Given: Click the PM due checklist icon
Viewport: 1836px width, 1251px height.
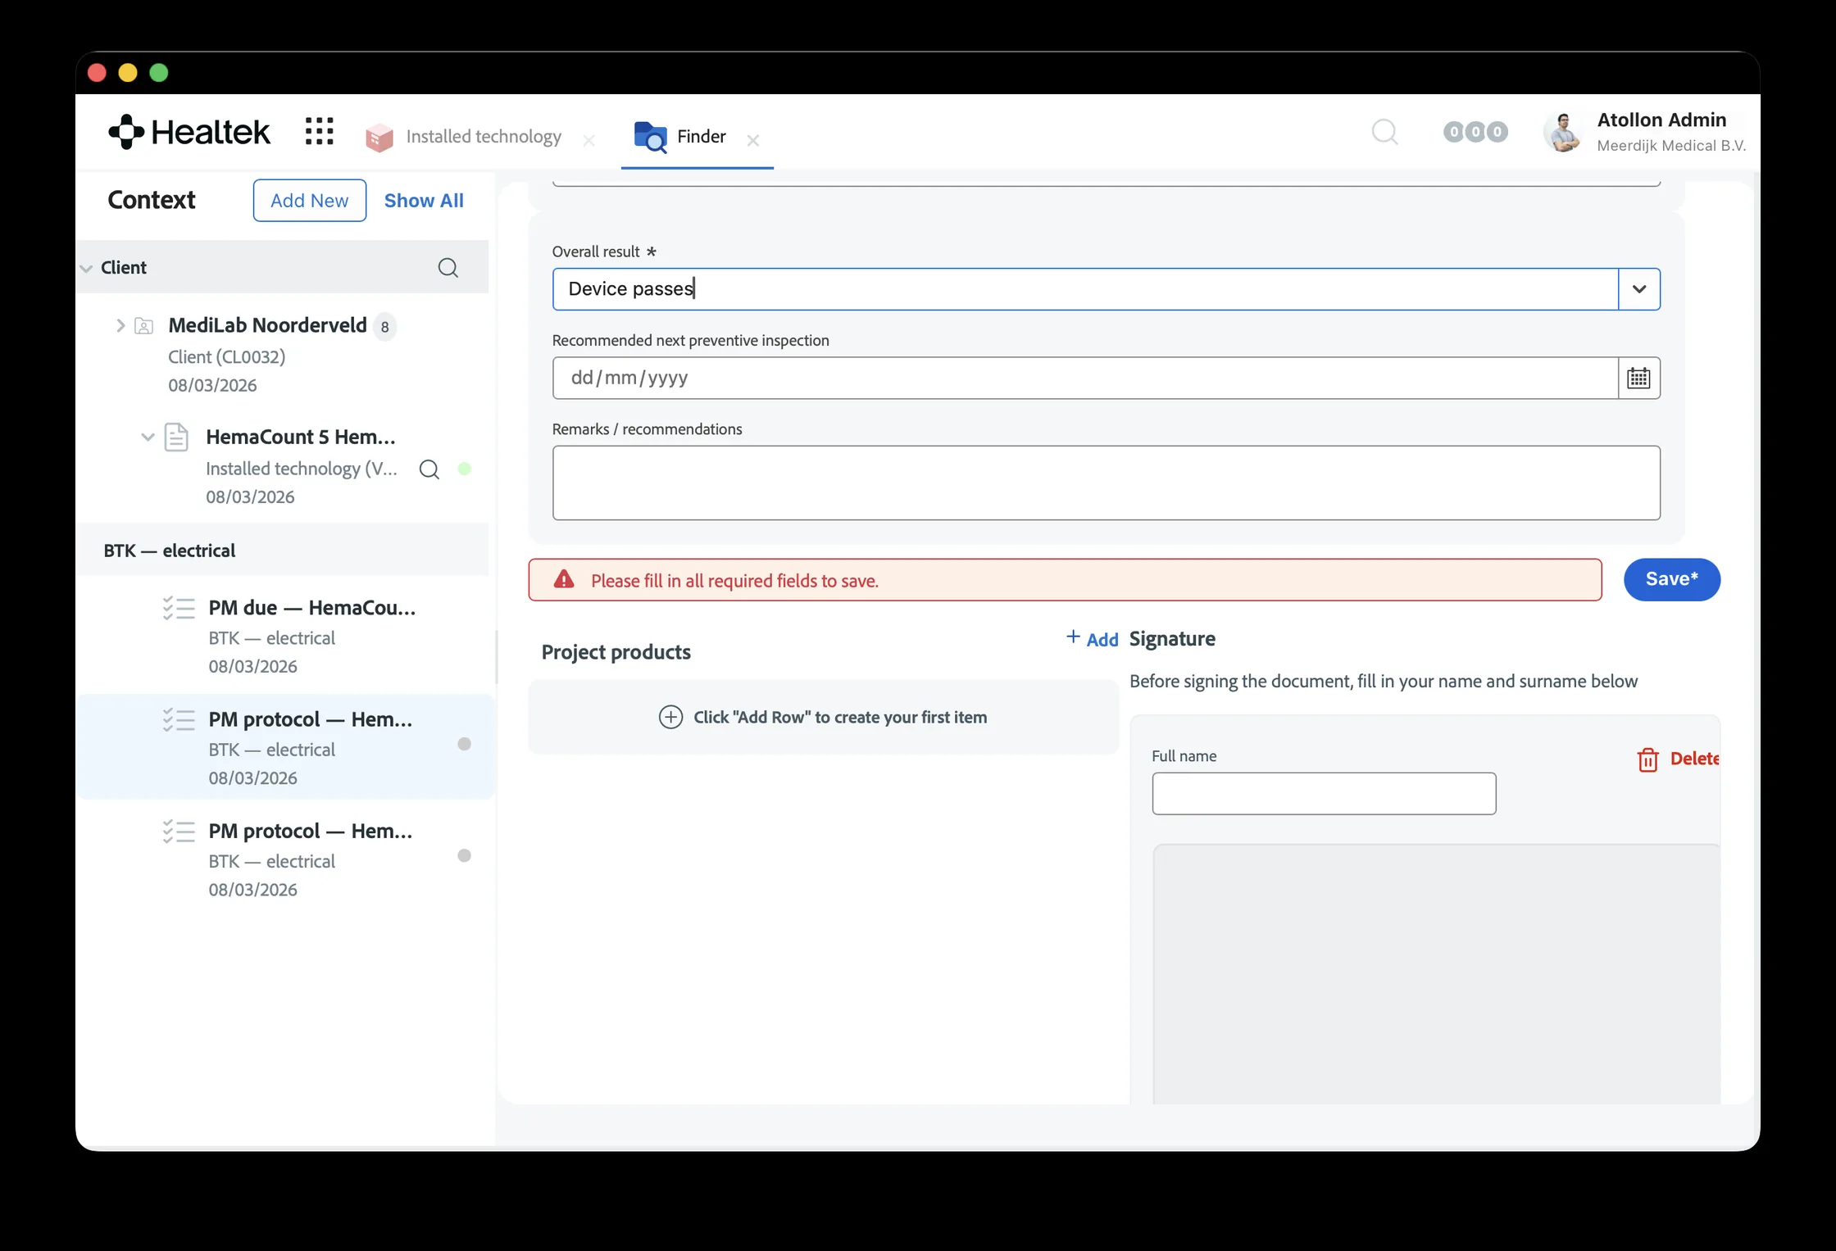Looking at the screenshot, I should point(179,609).
